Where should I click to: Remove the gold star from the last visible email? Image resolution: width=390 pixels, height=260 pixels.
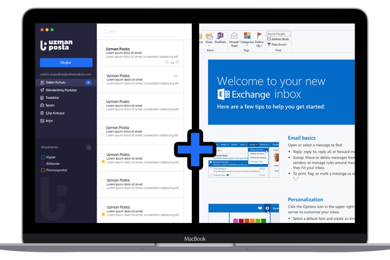[x=103, y=214]
